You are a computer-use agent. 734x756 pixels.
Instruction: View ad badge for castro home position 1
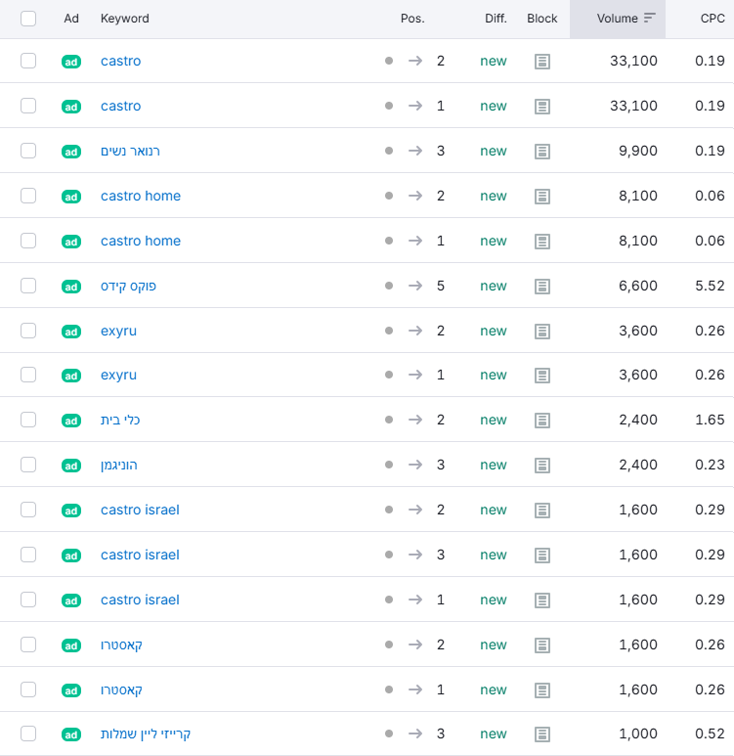pyautogui.click(x=71, y=241)
